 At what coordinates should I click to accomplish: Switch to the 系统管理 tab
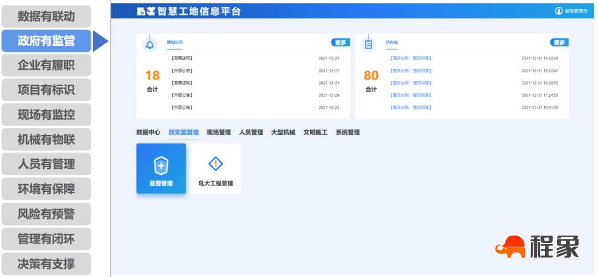coord(348,133)
